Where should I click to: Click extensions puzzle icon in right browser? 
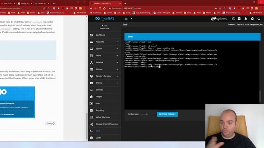243,8
